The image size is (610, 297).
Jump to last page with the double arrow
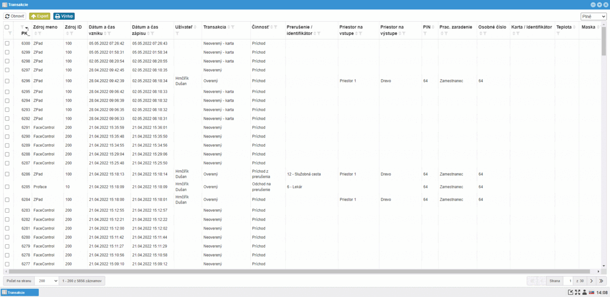(601, 281)
